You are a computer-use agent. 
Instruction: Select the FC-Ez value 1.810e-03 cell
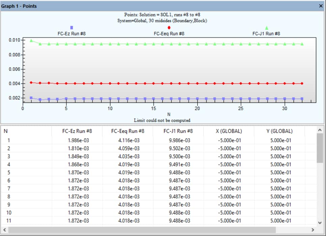click(78, 148)
